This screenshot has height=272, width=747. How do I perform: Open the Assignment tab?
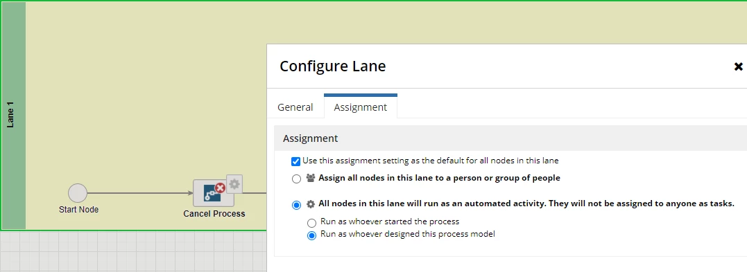click(x=361, y=107)
